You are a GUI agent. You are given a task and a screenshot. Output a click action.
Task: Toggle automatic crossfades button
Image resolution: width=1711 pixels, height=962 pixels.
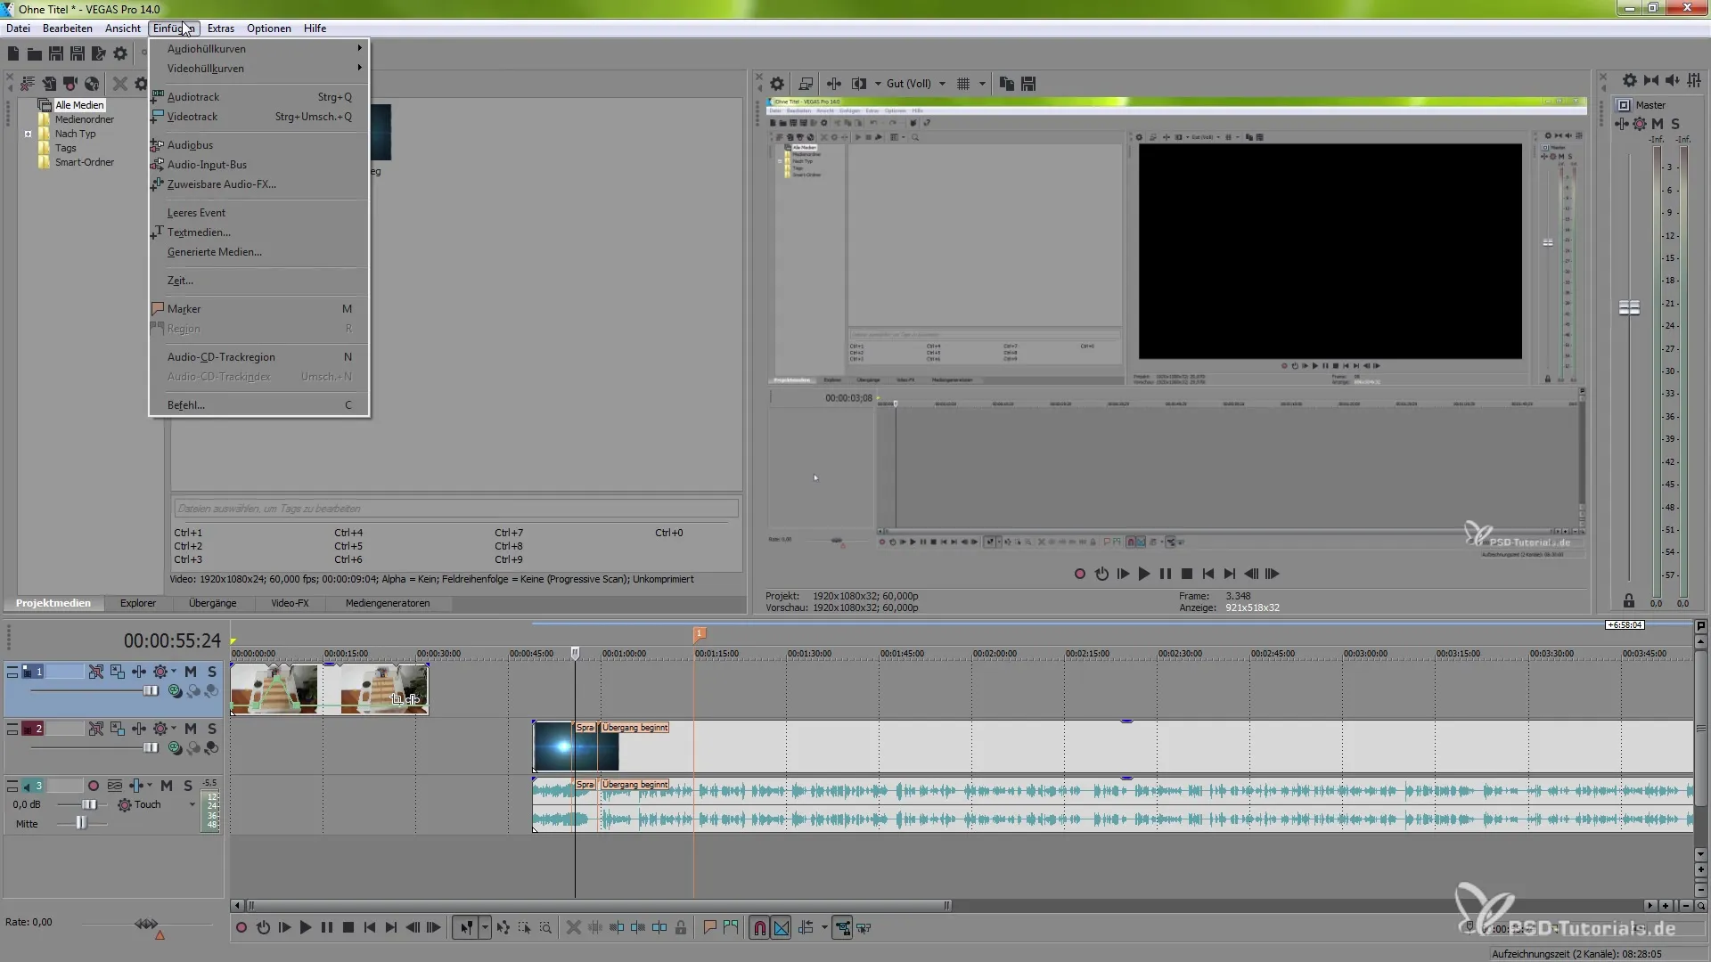click(782, 928)
